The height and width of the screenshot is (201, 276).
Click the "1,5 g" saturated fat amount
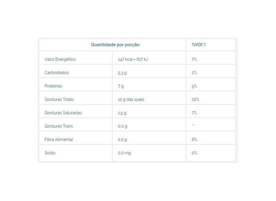click(x=123, y=113)
